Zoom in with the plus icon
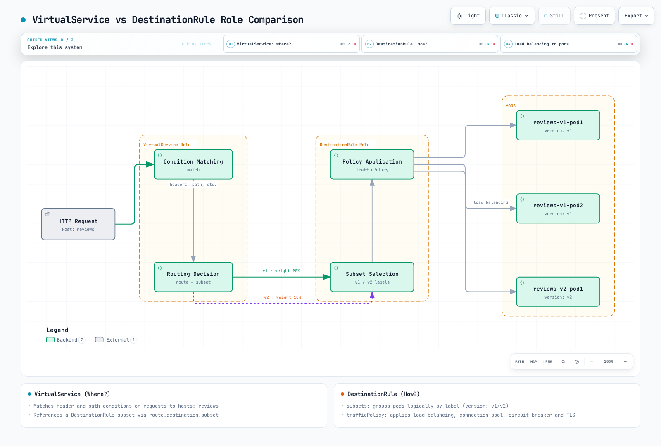Image resolution: width=661 pixels, height=446 pixels. click(x=625, y=362)
